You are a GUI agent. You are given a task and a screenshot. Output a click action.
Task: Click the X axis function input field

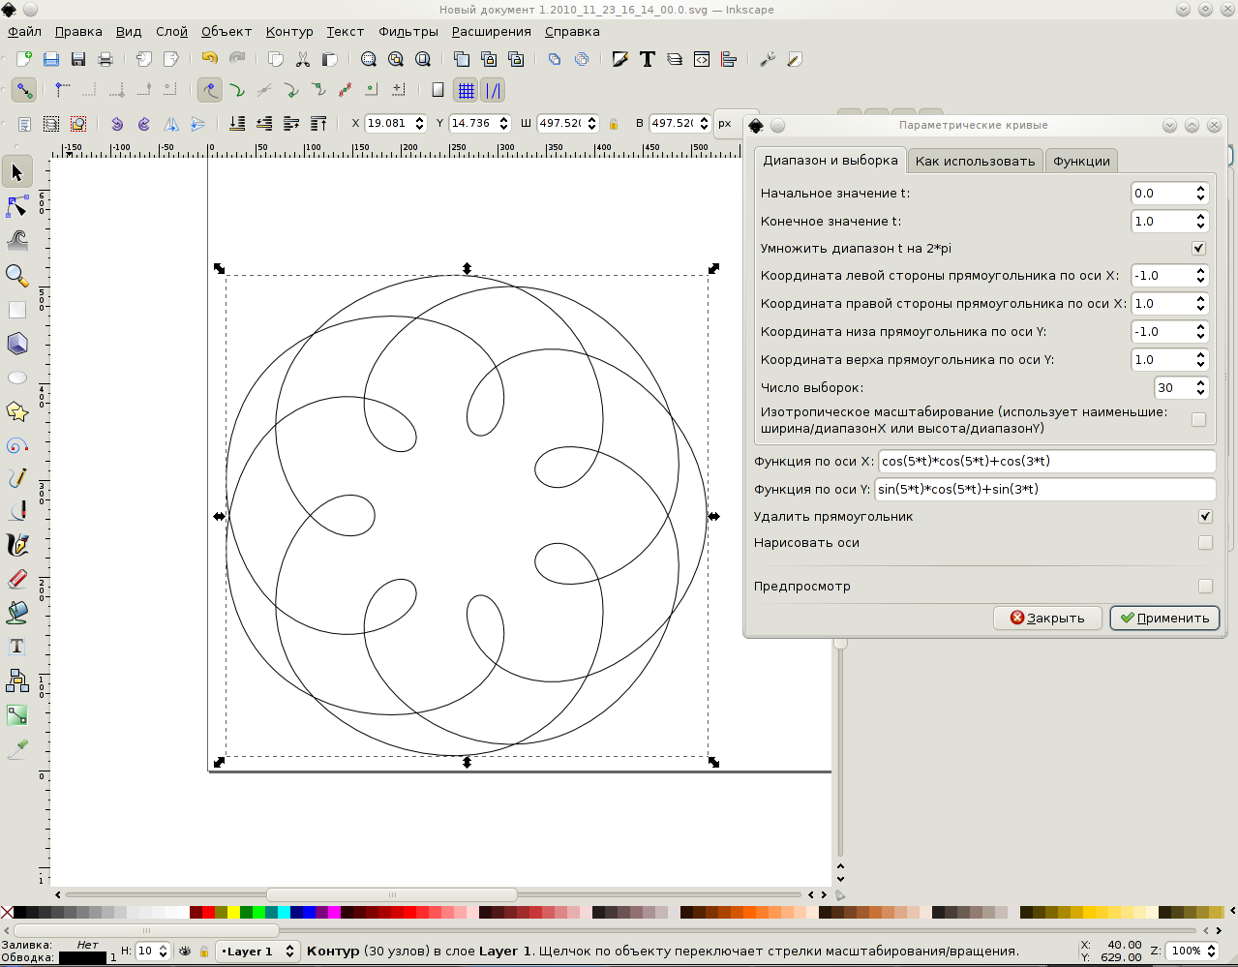[1044, 461]
